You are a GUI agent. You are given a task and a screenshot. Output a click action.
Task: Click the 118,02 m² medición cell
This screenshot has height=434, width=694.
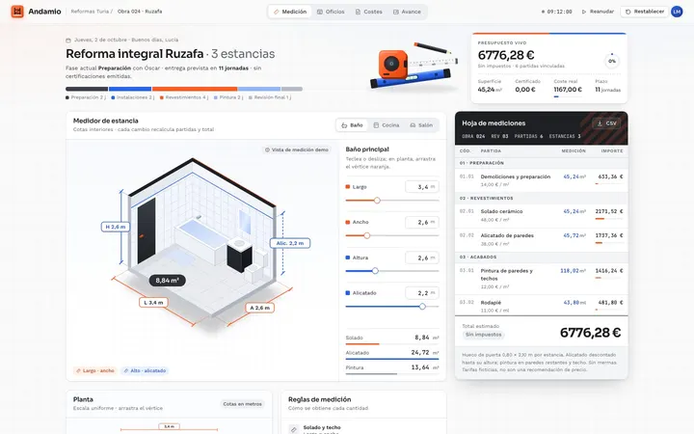click(x=574, y=271)
